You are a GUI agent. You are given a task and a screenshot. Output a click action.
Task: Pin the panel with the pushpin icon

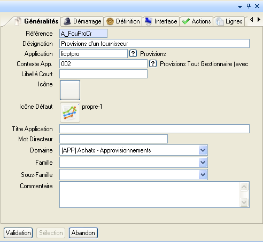tap(249, 6)
